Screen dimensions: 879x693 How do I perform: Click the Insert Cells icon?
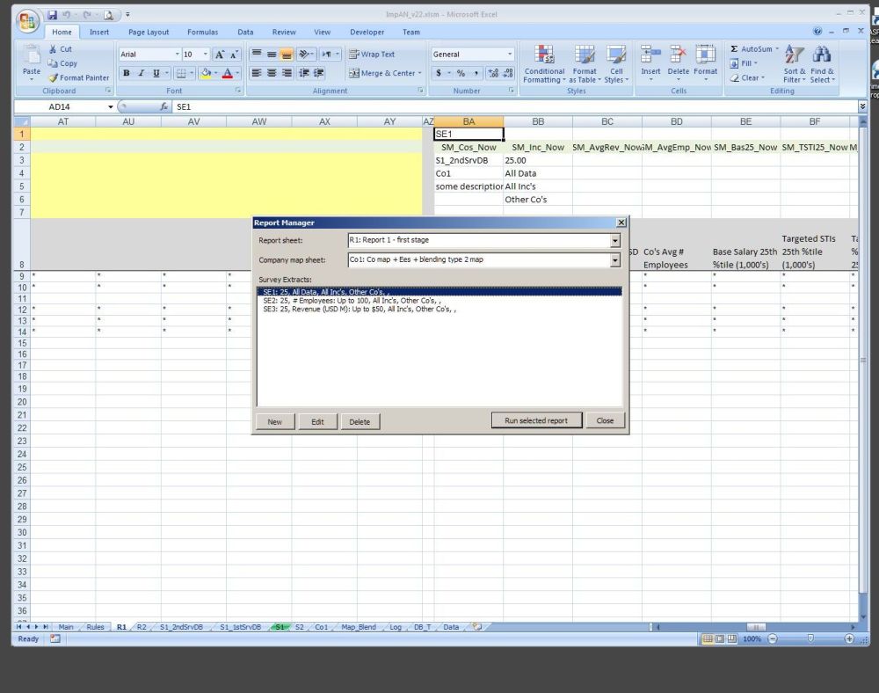[x=650, y=55]
